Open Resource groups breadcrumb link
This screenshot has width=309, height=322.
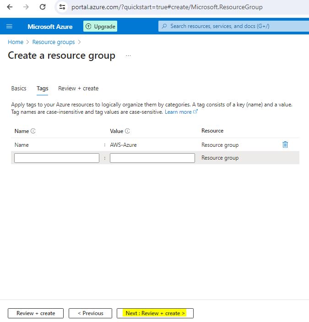tap(54, 42)
